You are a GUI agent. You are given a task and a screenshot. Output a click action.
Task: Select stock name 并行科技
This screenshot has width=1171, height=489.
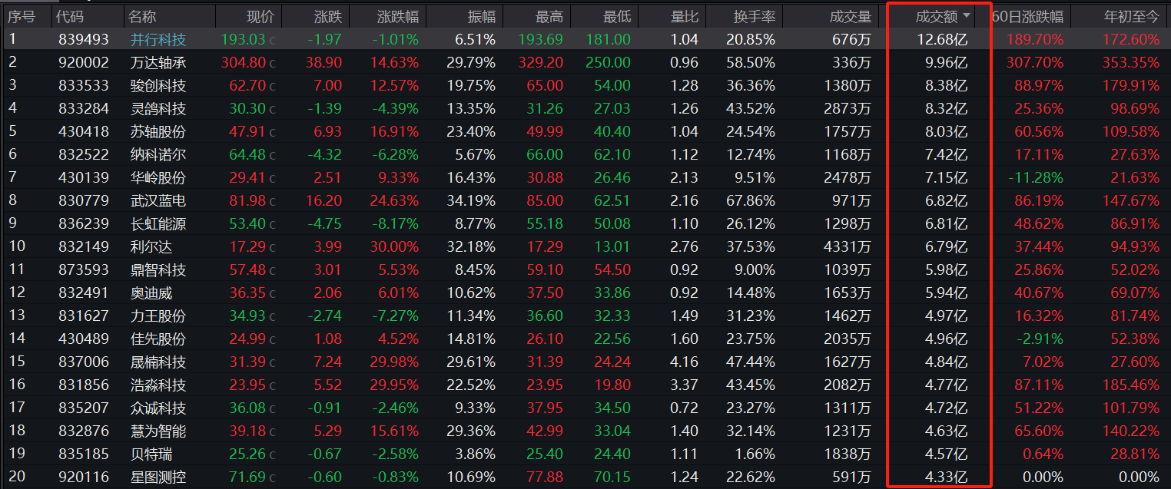(158, 39)
